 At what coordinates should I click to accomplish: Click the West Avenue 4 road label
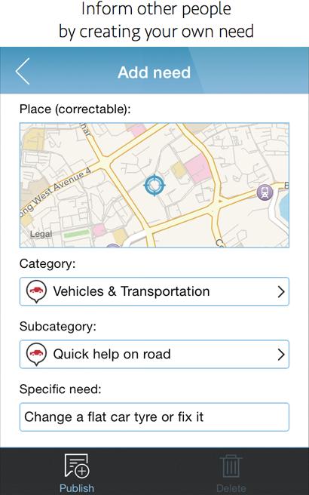pyautogui.click(x=56, y=190)
